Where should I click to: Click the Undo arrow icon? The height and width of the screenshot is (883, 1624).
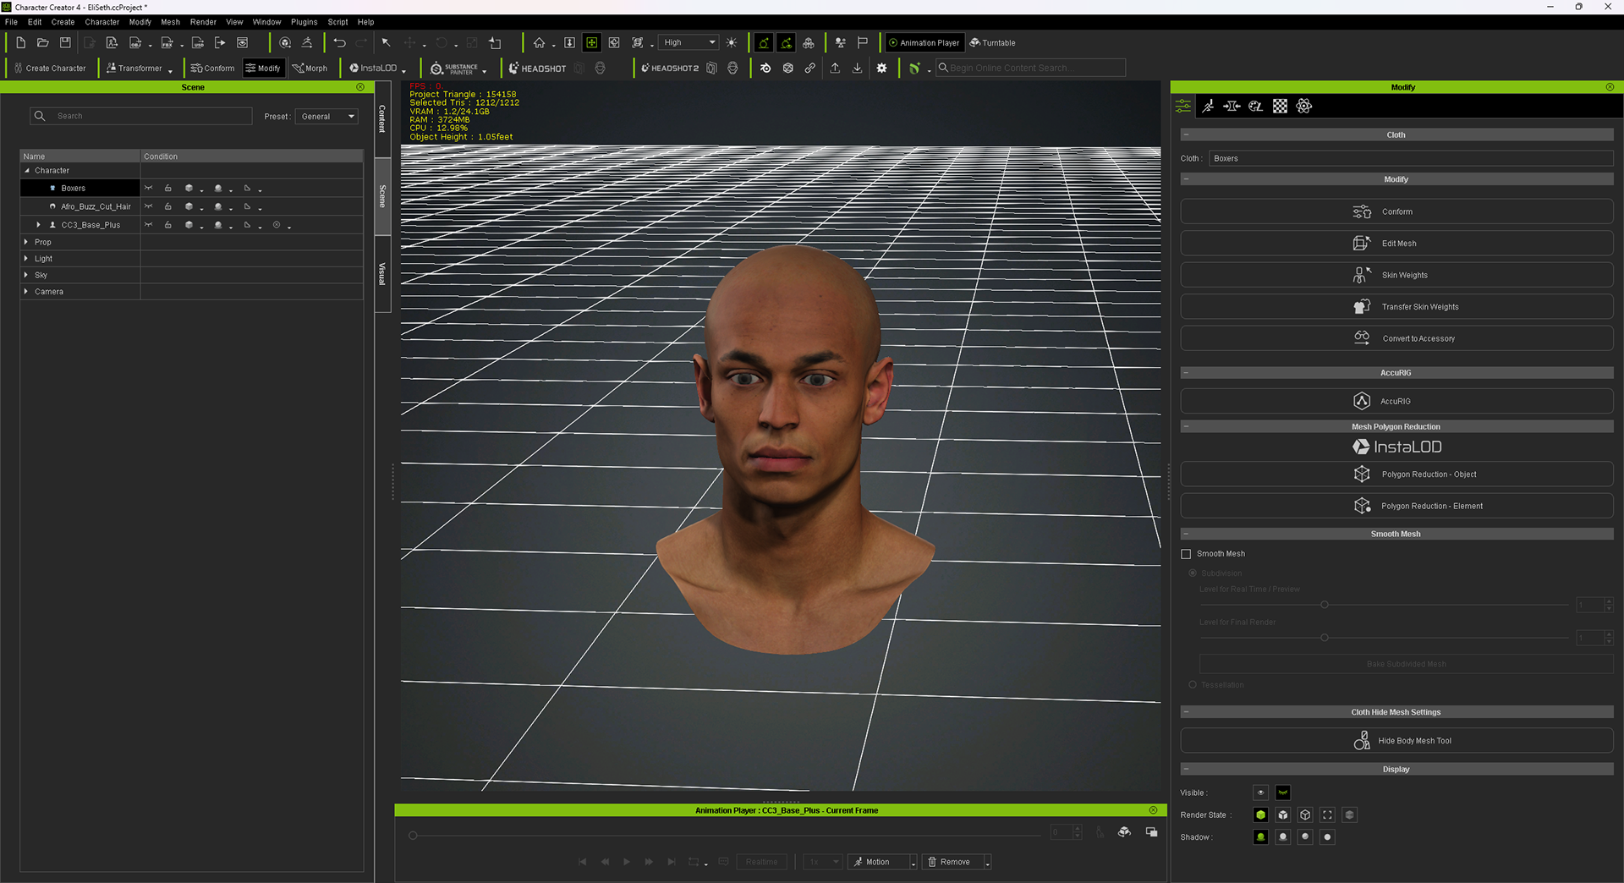tap(339, 42)
